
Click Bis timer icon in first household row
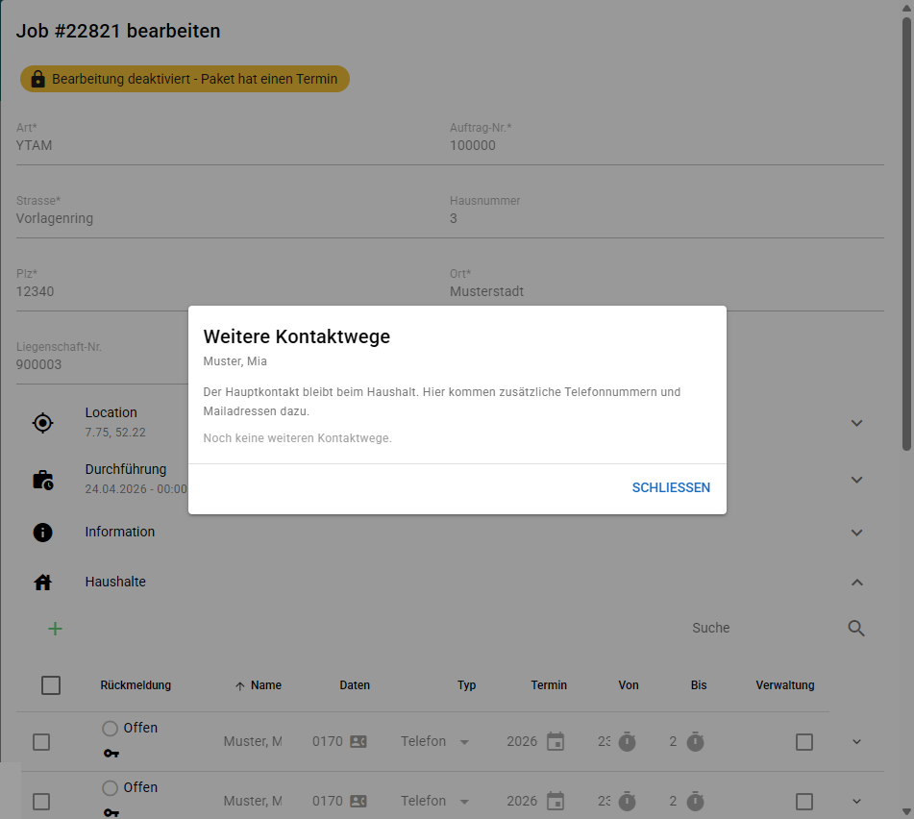pos(695,741)
